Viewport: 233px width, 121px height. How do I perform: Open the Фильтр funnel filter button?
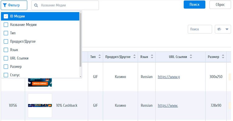(14, 5)
